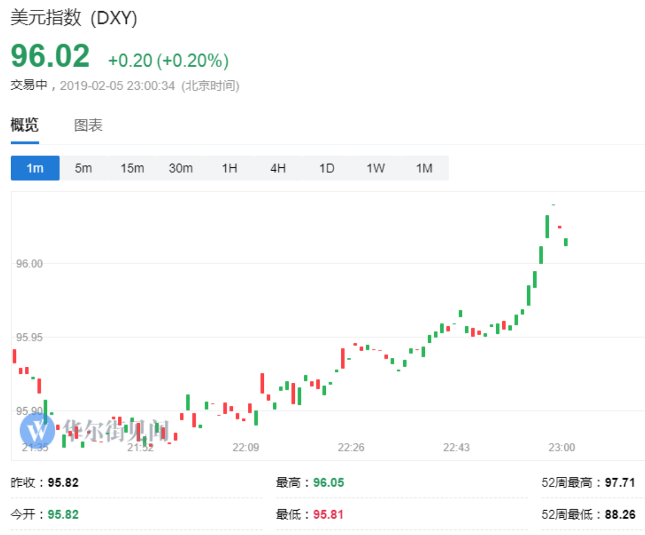The image size is (645, 535).
Task: Click the 52周最高 value 97.71
Action: [x=620, y=482]
